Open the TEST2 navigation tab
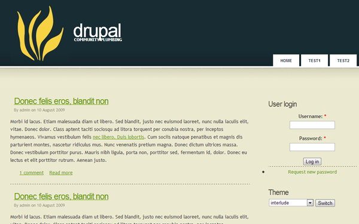This screenshot has width=359, height=224. point(343,60)
